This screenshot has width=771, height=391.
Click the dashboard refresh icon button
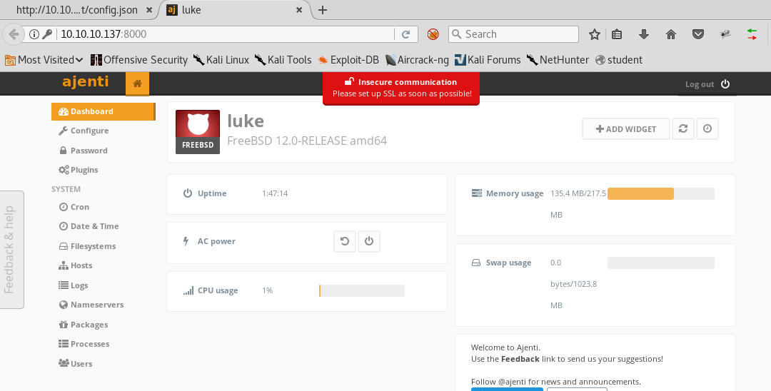click(x=683, y=128)
